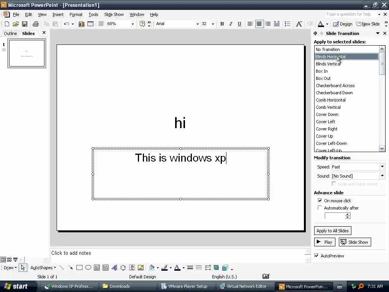Open the Fill Color bucket on drawing toolbar
This screenshot has width=389, height=292.
click(151, 267)
